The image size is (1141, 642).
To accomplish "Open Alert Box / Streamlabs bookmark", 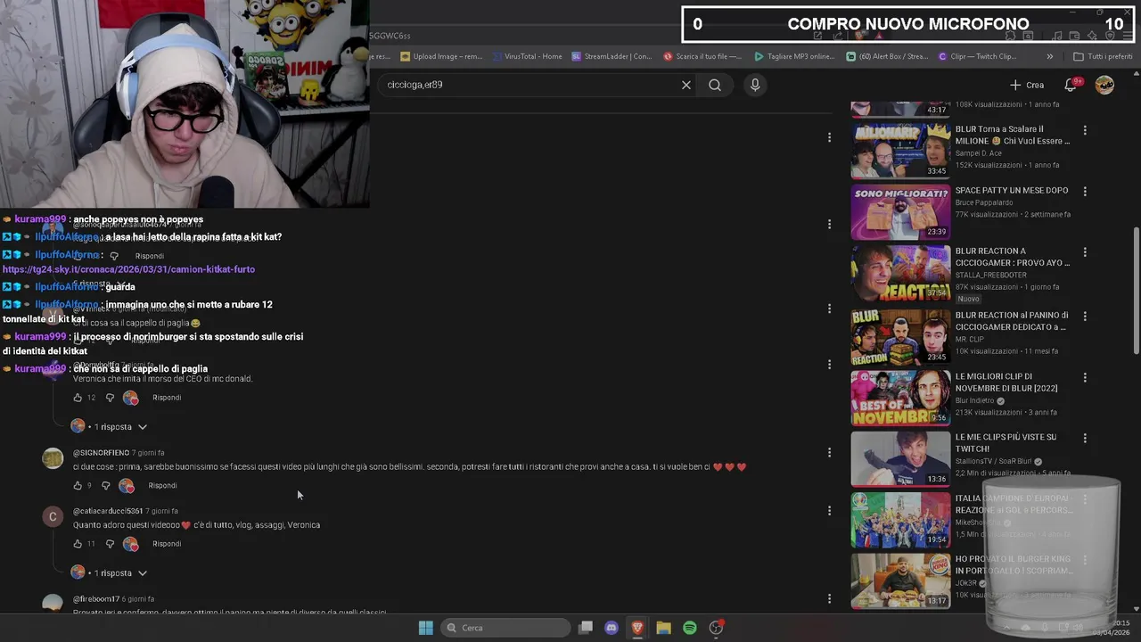I will [x=887, y=56].
